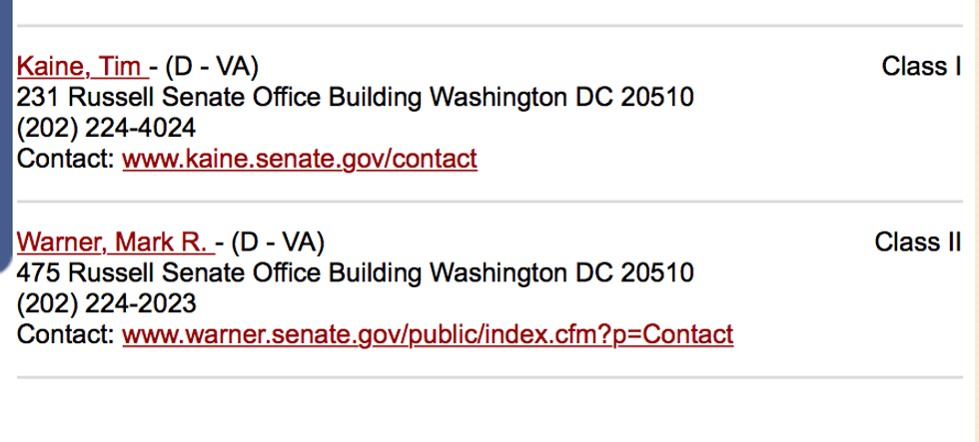Click the (D - VA) text beside Kaine
Image resolution: width=979 pixels, height=442 pixels.
(212, 68)
